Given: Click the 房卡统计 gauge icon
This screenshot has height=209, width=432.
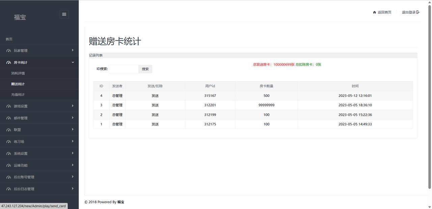Looking at the screenshot, I should (8, 62).
